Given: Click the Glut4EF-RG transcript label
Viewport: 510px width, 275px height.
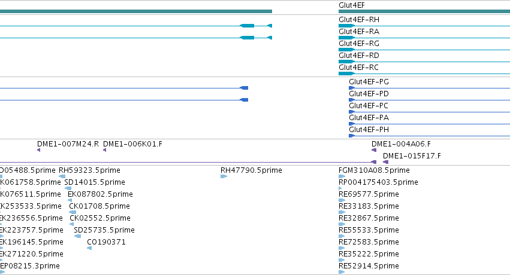Looking at the screenshot, I should 359,44.
